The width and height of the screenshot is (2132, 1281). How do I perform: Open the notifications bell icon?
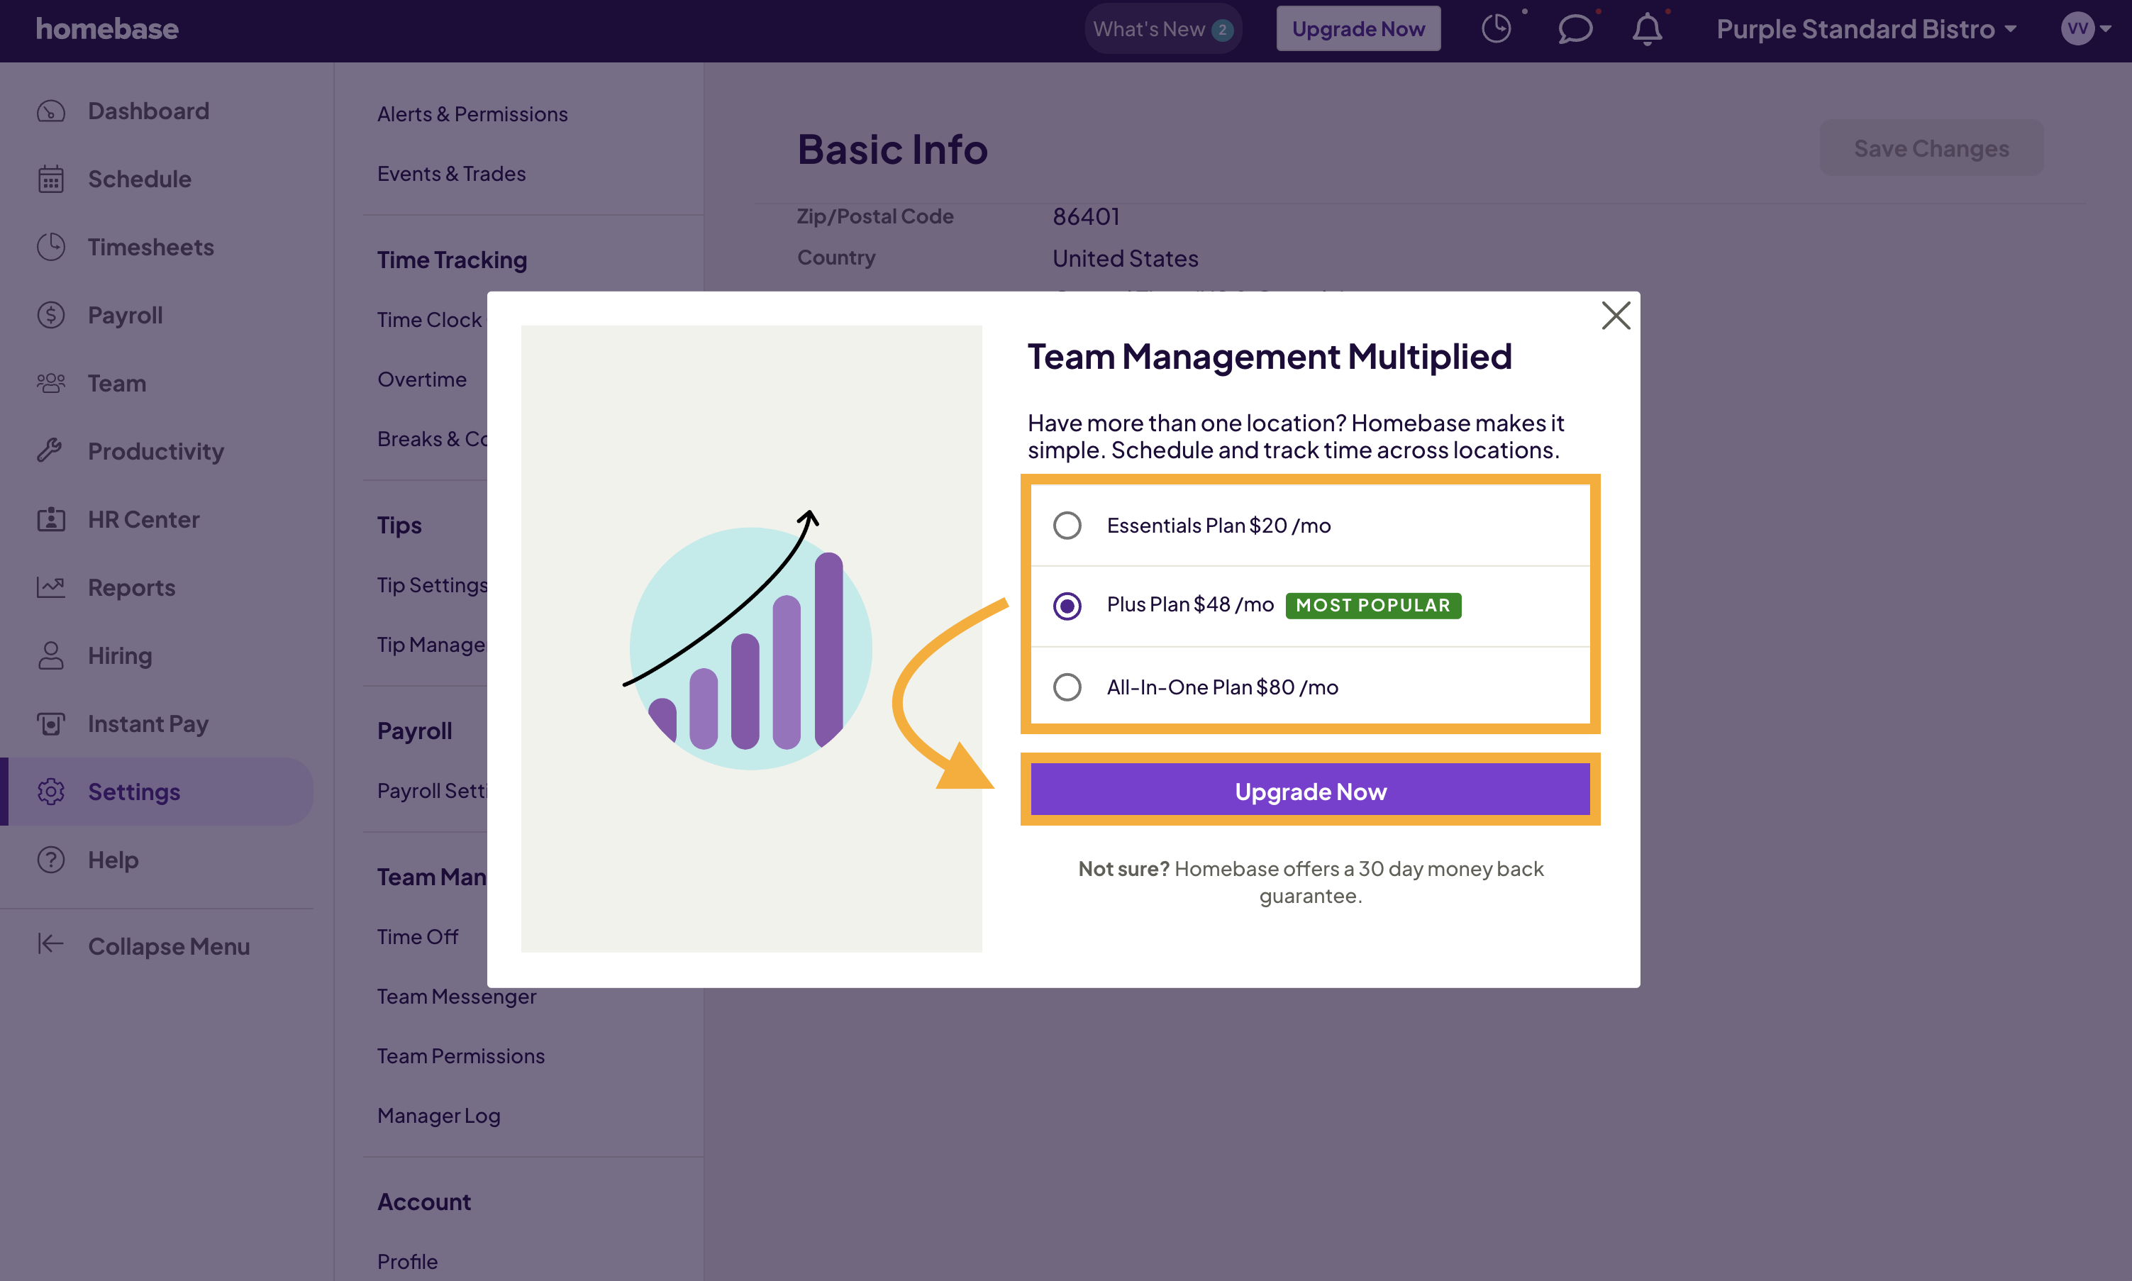1647,28
